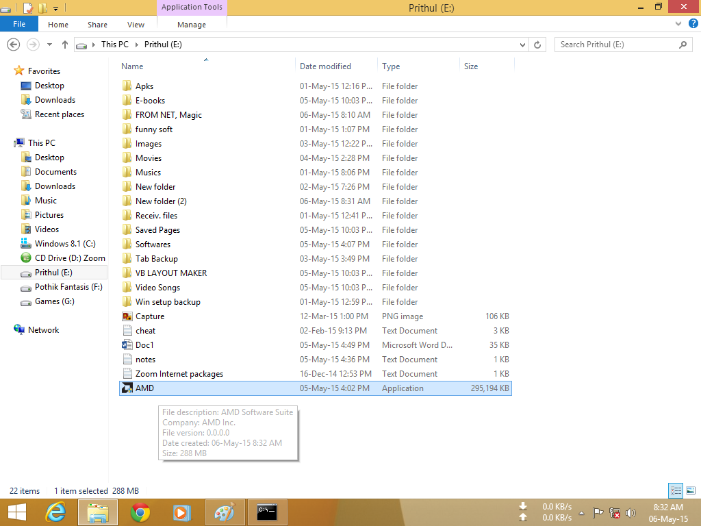Screen dimensions: 701x526
Task: Launch Google Chrome from taskbar
Action: (140, 512)
